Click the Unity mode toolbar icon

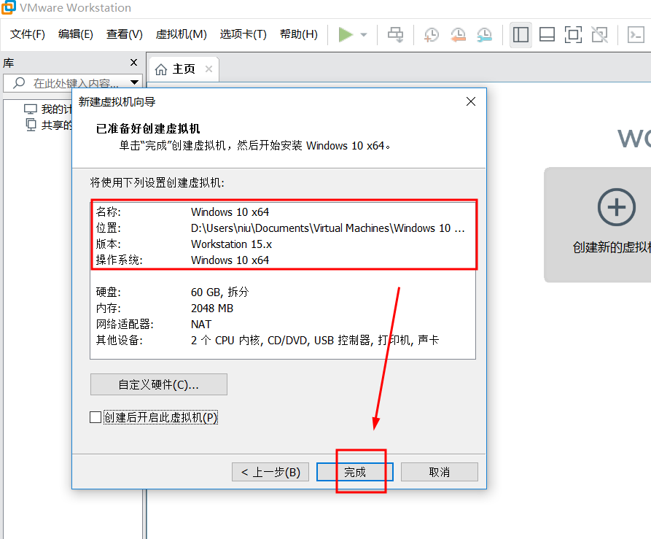(x=599, y=34)
